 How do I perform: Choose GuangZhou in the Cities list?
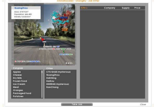[x=53, y=75]
